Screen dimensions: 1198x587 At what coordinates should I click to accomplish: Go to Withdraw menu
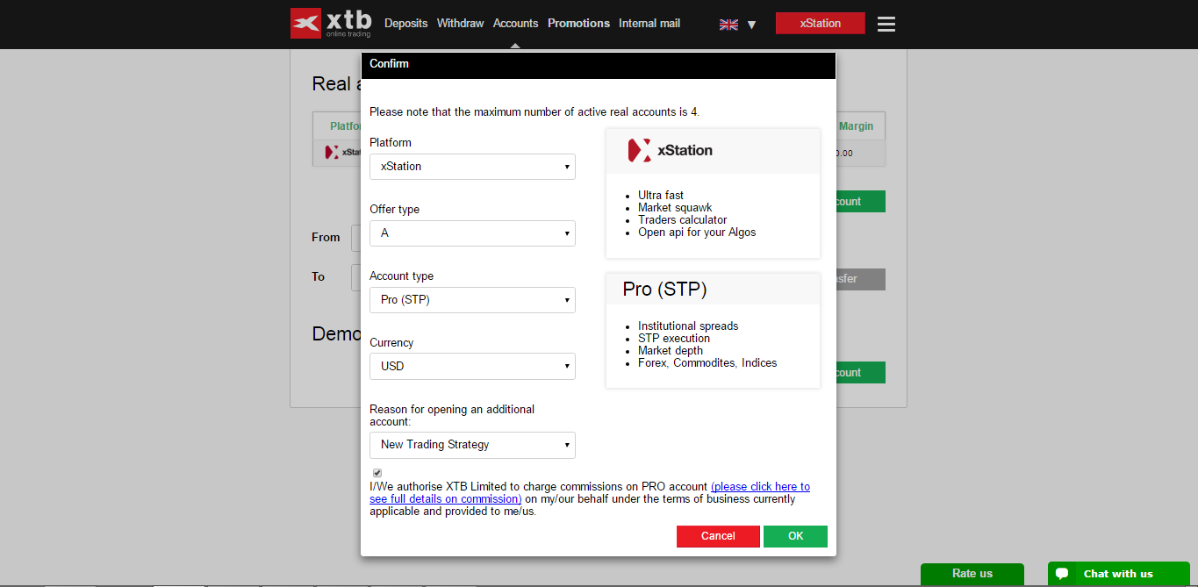[460, 24]
